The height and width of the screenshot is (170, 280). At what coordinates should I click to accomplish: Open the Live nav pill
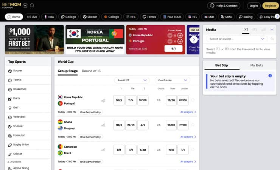(x=32, y=17)
